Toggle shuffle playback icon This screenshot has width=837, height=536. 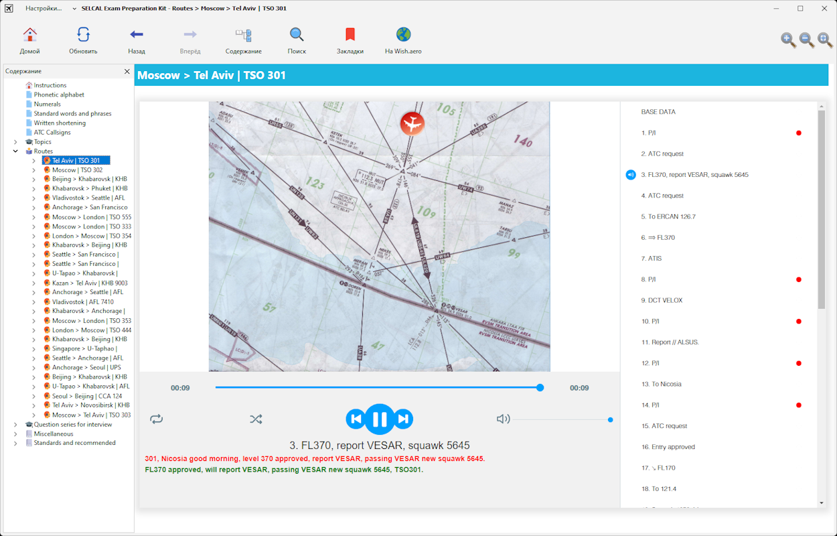click(x=256, y=419)
